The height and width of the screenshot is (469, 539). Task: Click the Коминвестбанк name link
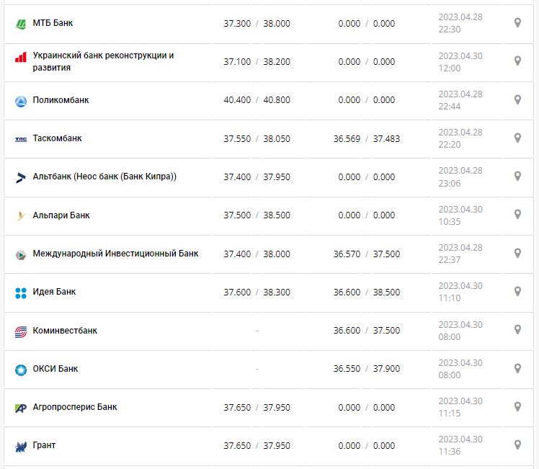pyautogui.click(x=65, y=331)
